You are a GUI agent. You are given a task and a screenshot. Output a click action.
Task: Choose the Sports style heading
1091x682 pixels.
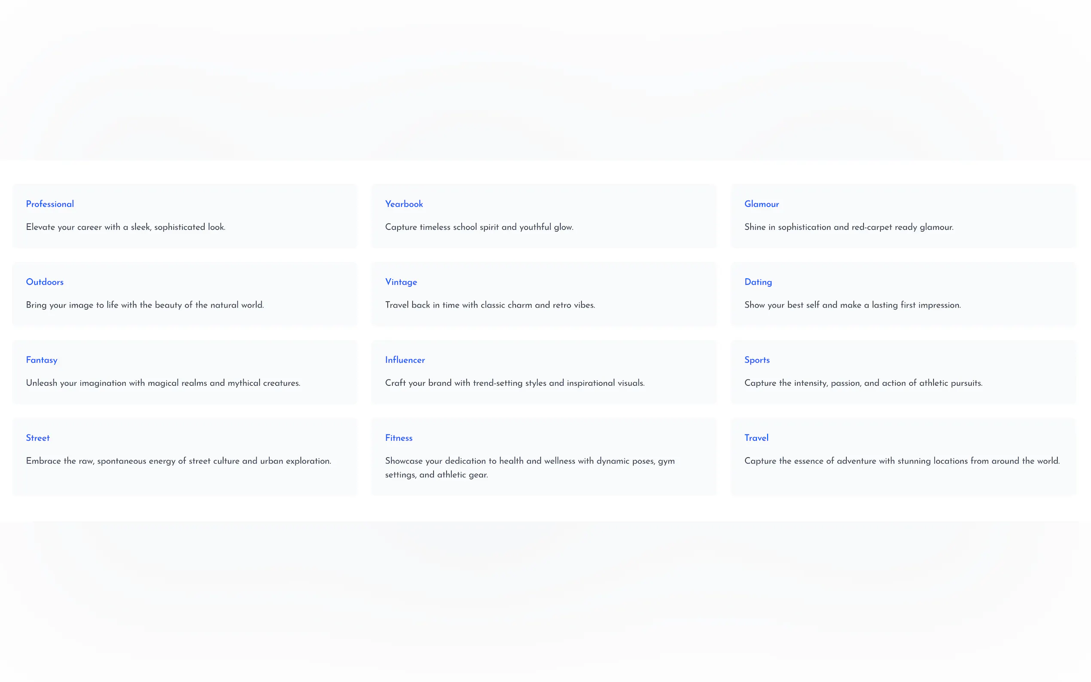(757, 360)
